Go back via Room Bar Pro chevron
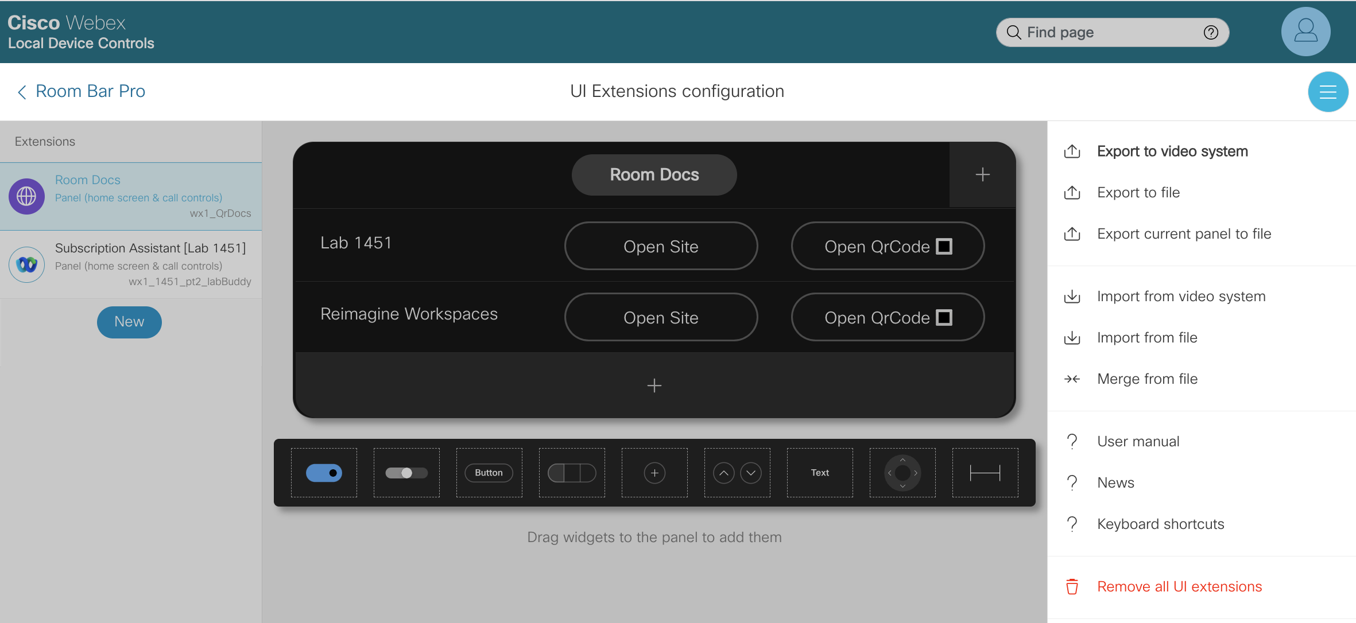This screenshot has width=1356, height=623. click(x=22, y=92)
